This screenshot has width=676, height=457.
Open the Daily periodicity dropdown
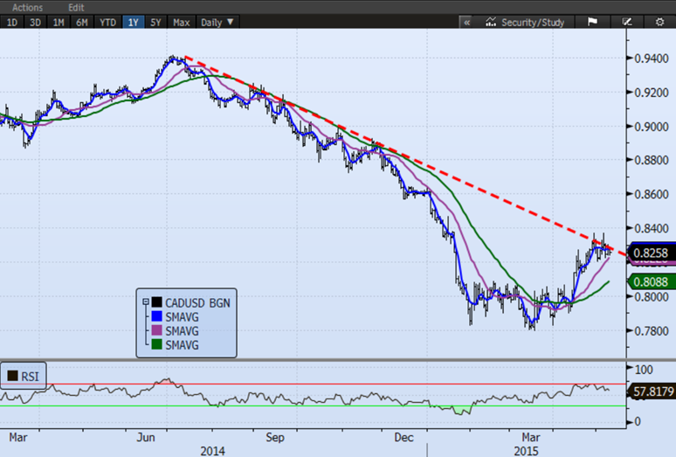217,22
